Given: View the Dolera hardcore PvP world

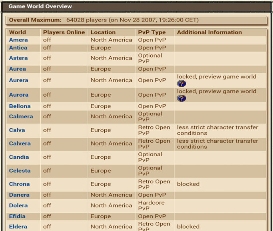Looking at the screenshot, I should click(18, 205).
